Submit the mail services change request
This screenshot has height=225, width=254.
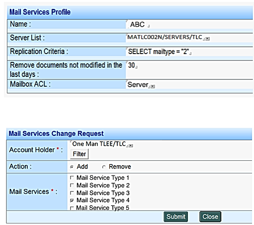pos(176,217)
